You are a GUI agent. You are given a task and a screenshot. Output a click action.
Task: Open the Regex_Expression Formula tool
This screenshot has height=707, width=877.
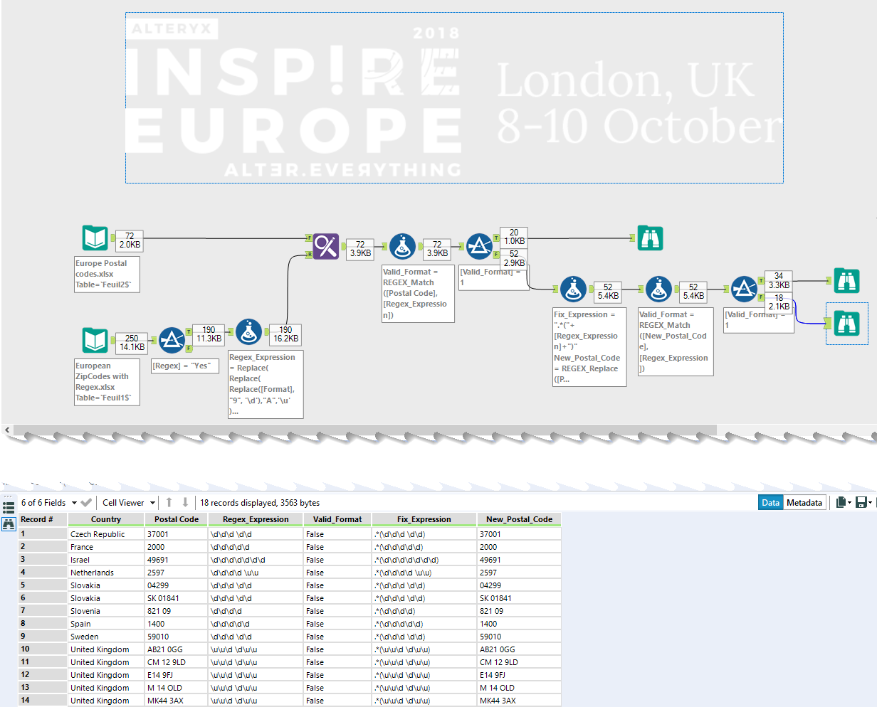coord(248,332)
